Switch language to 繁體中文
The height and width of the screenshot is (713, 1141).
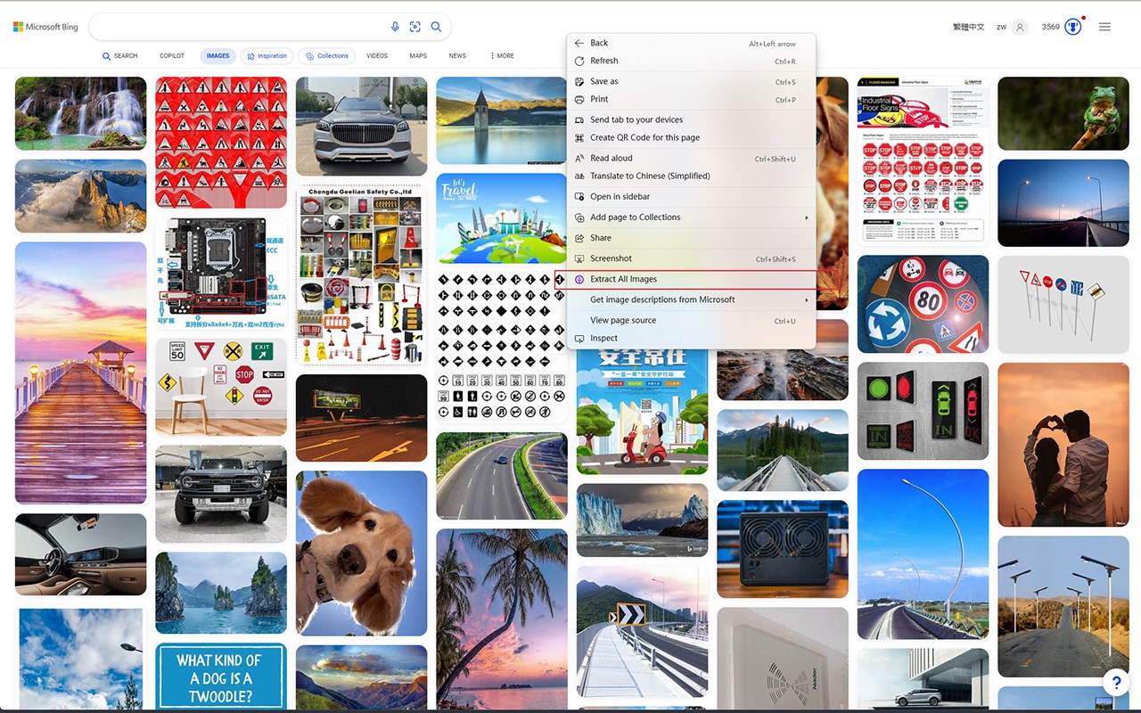click(969, 27)
